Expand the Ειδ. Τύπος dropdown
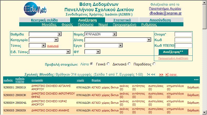 (x=50, y=52)
